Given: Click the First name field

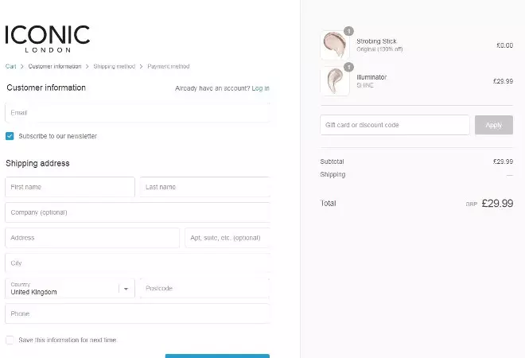Looking at the screenshot, I should (70, 187).
